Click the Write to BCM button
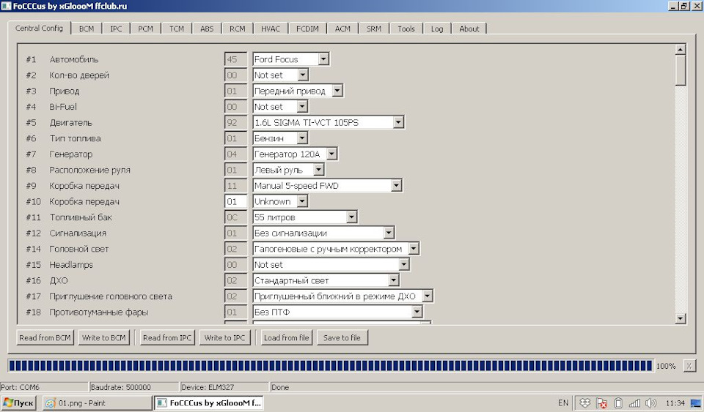 coord(103,337)
